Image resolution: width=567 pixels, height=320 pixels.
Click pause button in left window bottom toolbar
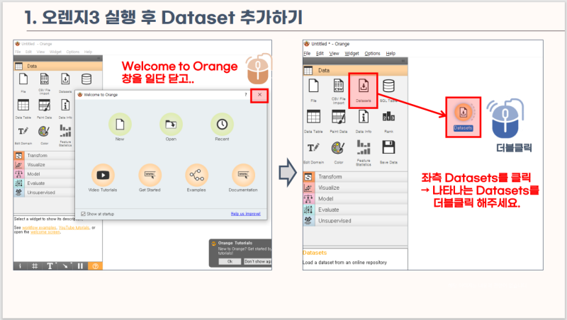point(80,266)
